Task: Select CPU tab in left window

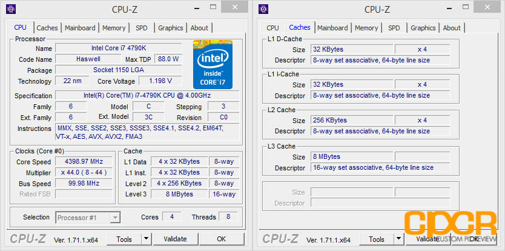Action: (x=21, y=27)
